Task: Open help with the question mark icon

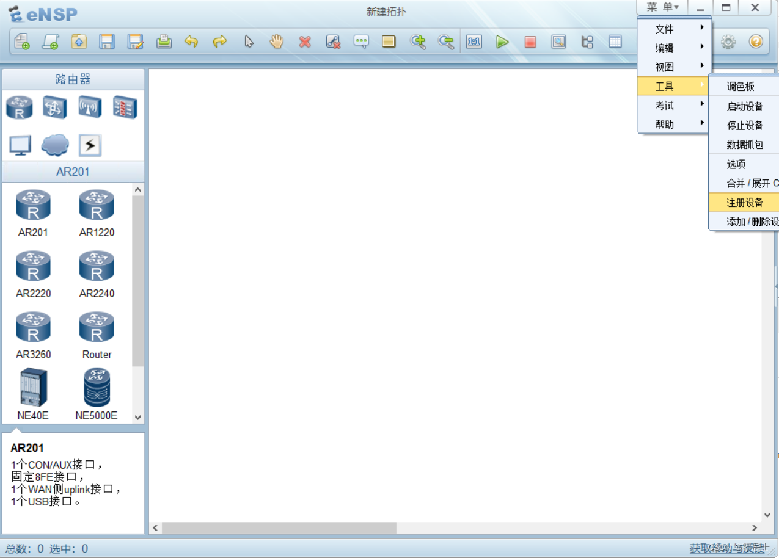Action: (x=756, y=42)
